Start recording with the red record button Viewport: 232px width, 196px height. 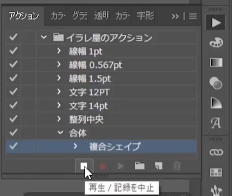pos(103,166)
